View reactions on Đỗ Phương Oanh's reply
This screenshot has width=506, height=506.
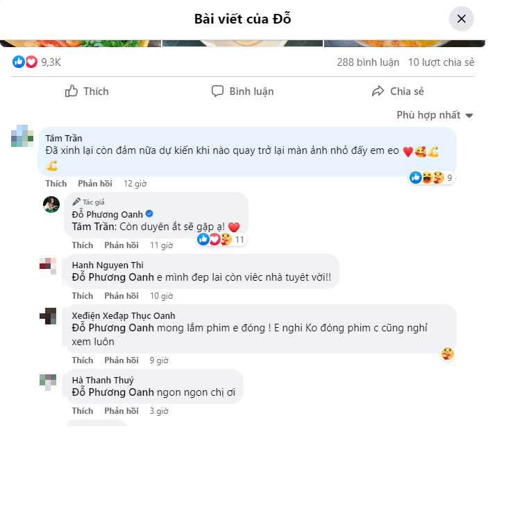[221, 239]
